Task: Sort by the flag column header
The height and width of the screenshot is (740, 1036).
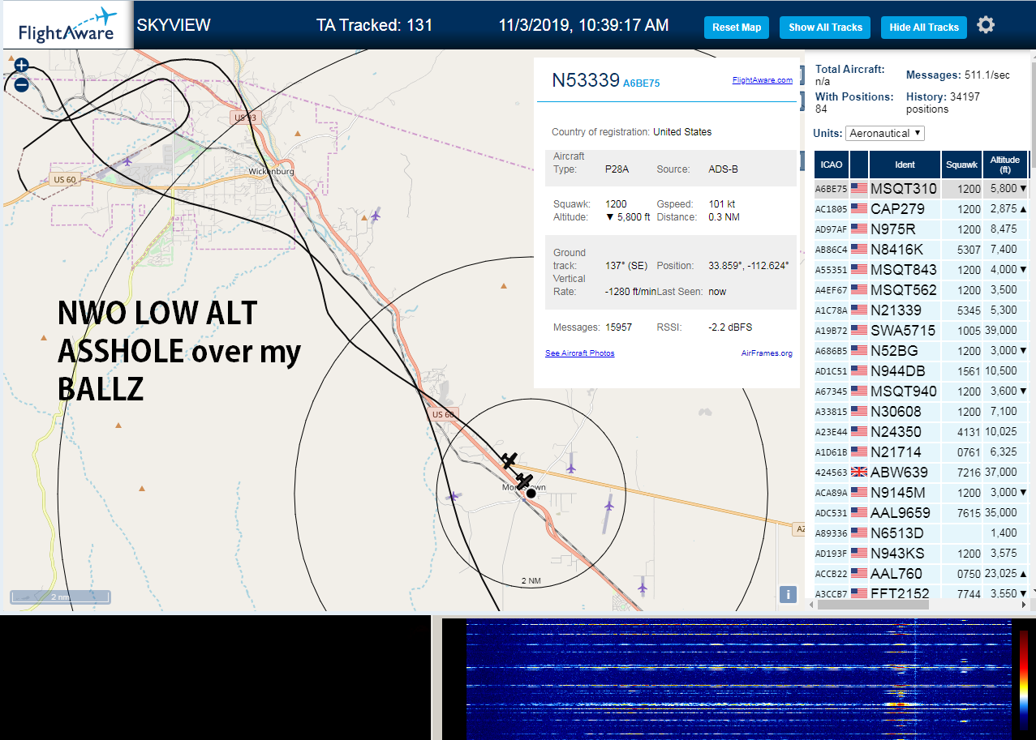Action: click(859, 165)
